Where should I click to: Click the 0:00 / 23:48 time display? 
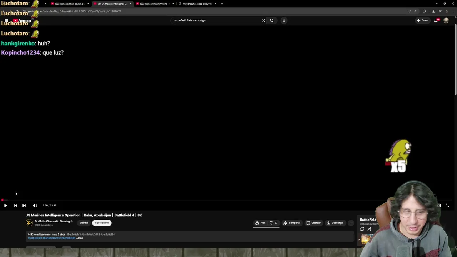49,205
